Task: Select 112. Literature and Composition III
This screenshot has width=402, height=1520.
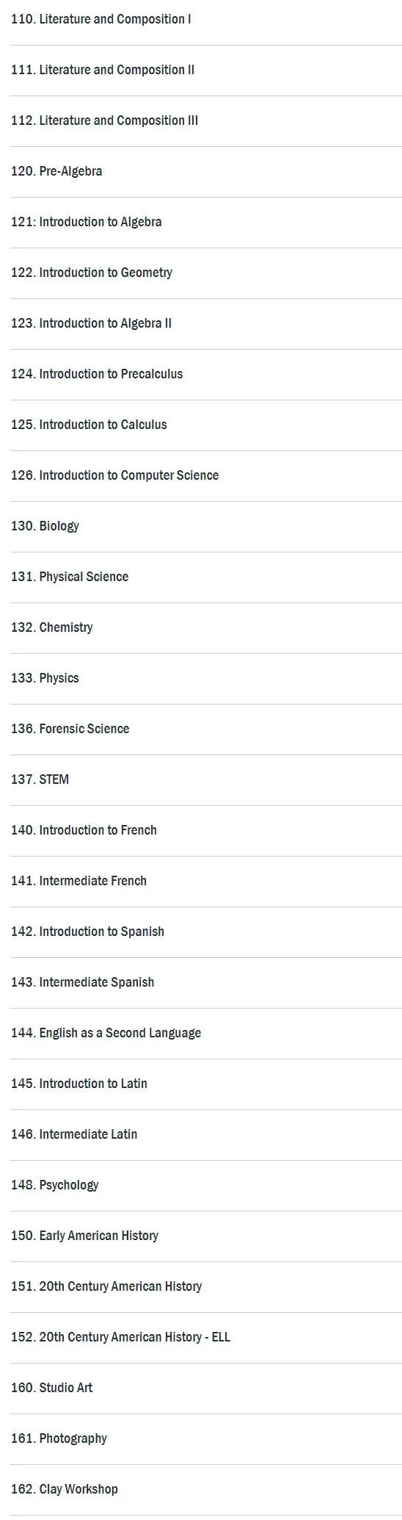Action: point(104,120)
